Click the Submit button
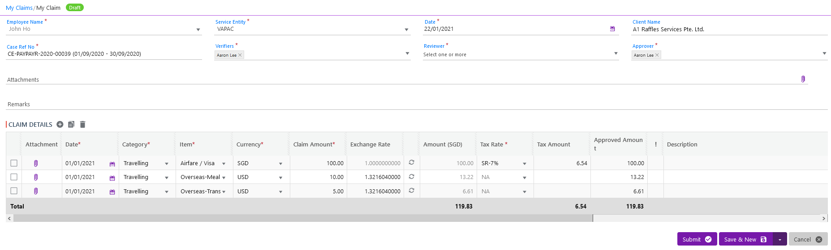This screenshot has height=250, width=831. click(x=697, y=239)
